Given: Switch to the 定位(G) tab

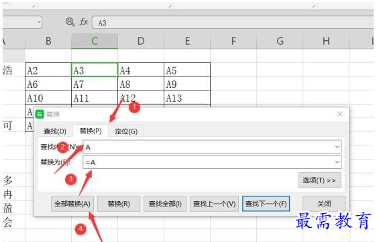Looking at the screenshot, I should click(x=126, y=131).
